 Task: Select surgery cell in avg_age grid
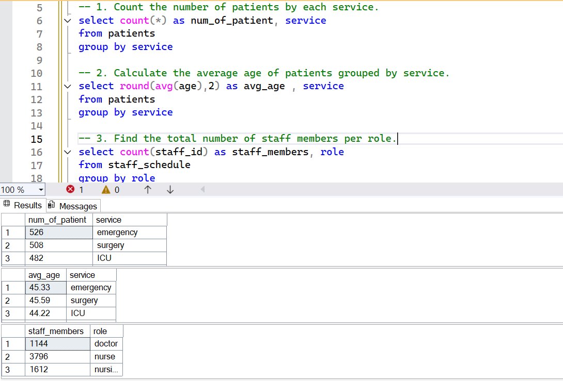(91, 301)
